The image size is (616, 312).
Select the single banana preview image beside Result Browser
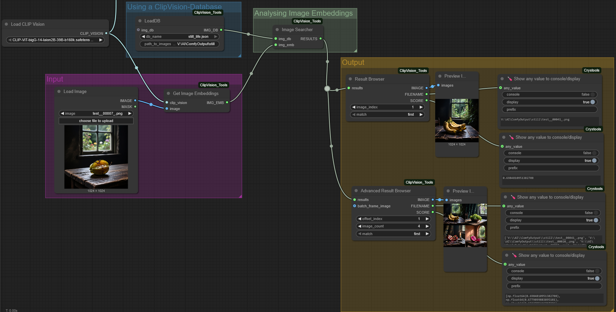457,120
